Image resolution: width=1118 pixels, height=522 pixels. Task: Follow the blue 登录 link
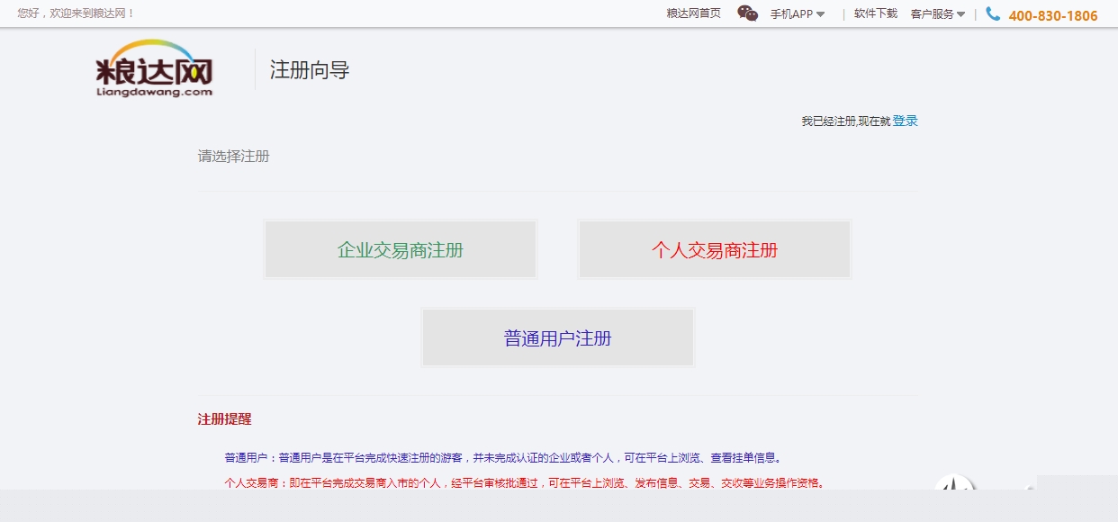pos(905,121)
